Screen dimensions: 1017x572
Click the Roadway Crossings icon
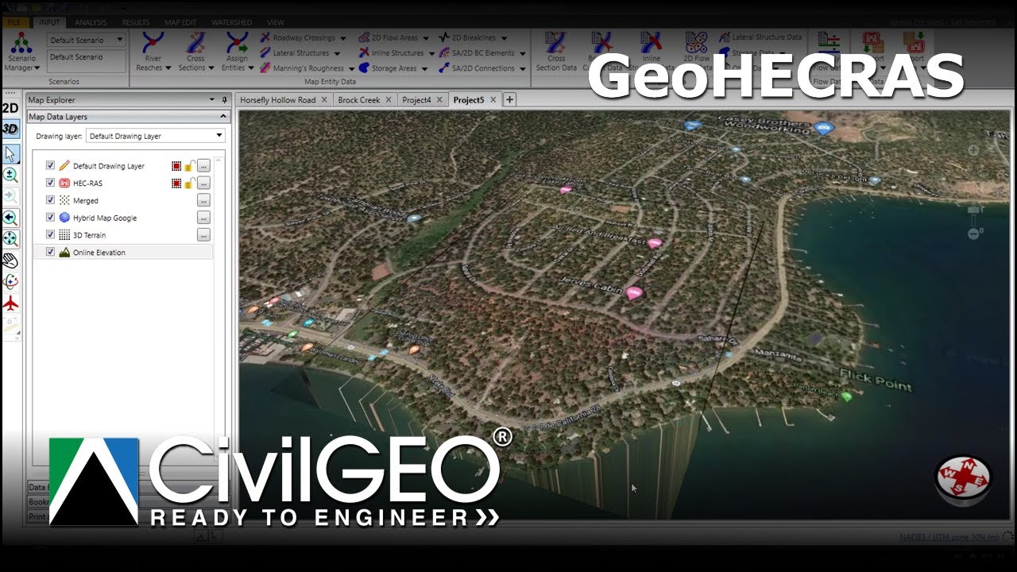click(265, 37)
